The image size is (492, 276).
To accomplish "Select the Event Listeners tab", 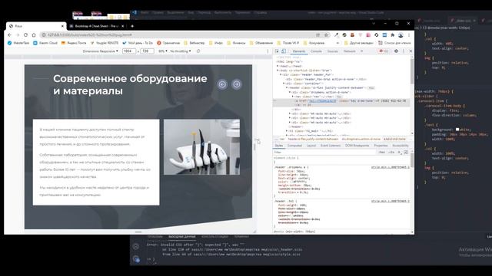I will (331, 146).
